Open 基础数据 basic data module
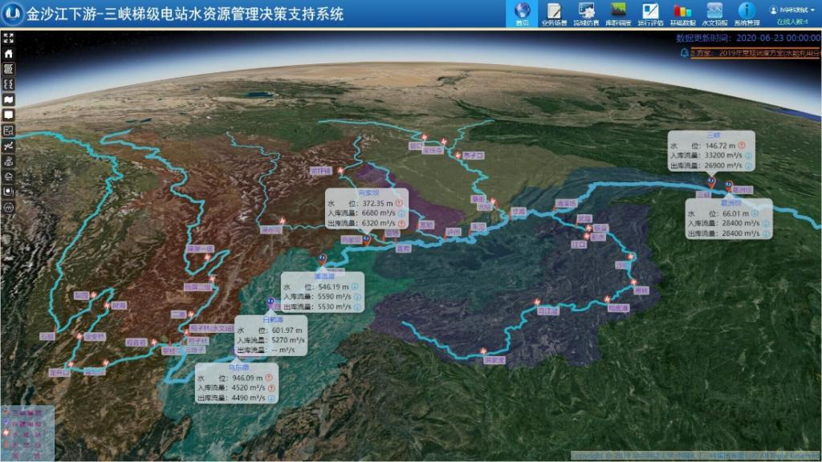Screen dimensions: 822x462 (x=682, y=14)
